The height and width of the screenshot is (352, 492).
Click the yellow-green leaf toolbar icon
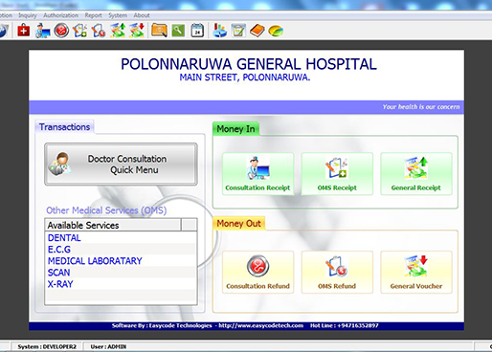click(276, 31)
